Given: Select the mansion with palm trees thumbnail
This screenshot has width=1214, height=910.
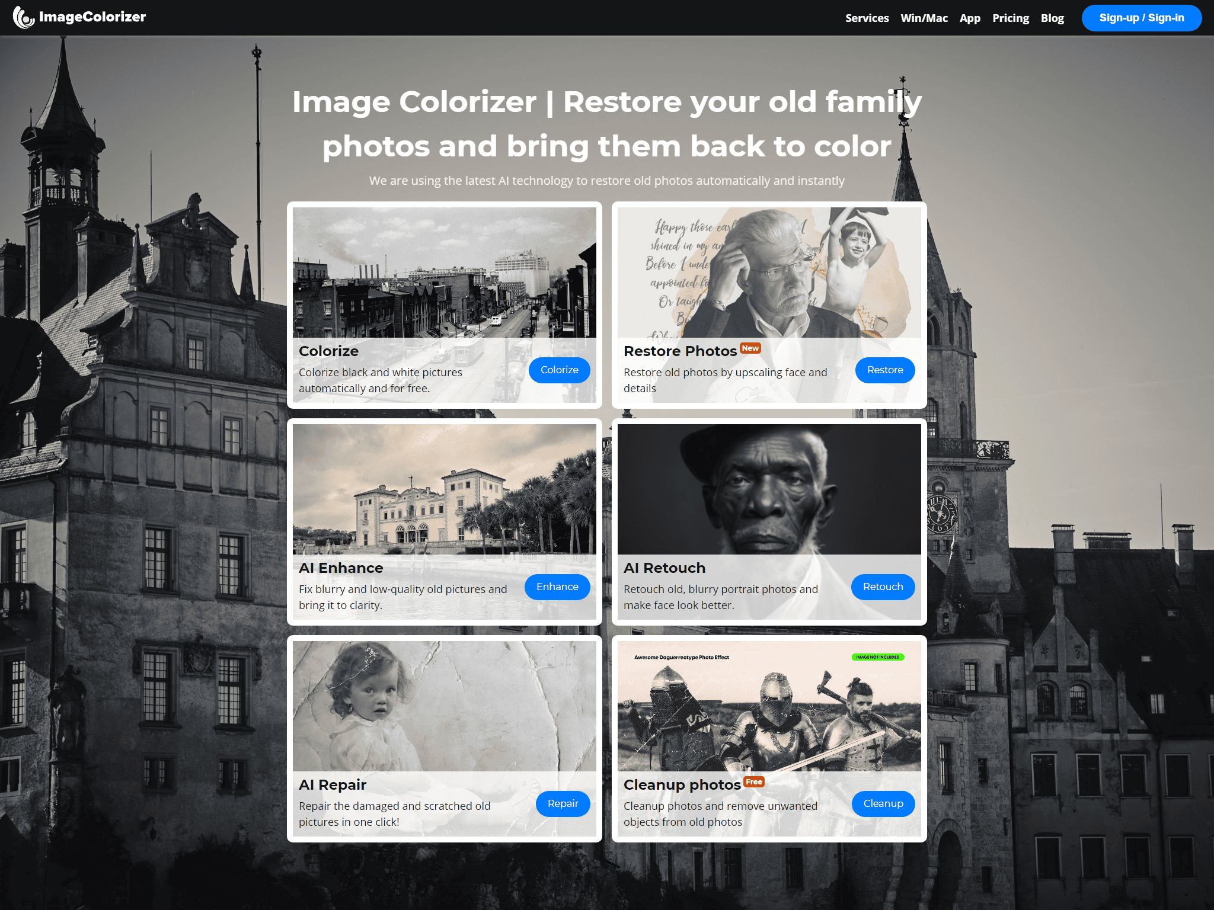Looking at the screenshot, I should point(445,489).
